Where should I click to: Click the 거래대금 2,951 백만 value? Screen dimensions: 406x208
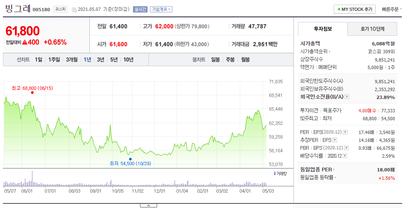click(265, 44)
